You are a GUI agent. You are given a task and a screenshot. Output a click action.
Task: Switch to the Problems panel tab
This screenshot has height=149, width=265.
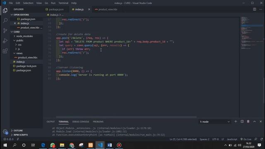(x=98, y=122)
